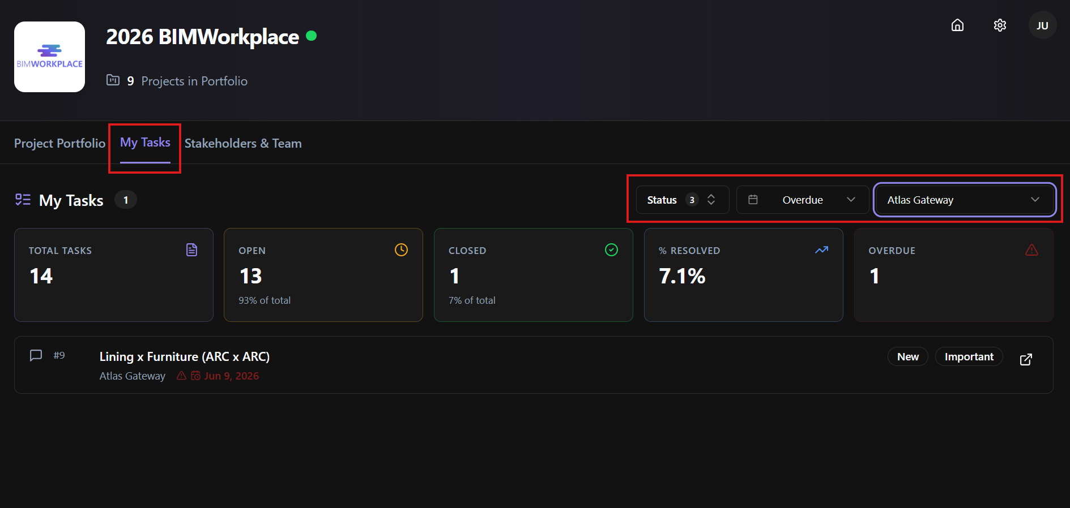Click the portfolio folder icon beside 9 Projects
The image size is (1070, 508).
click(113, 80)
